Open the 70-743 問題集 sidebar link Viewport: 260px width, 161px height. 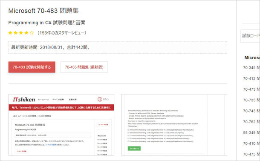coord(251,111)
